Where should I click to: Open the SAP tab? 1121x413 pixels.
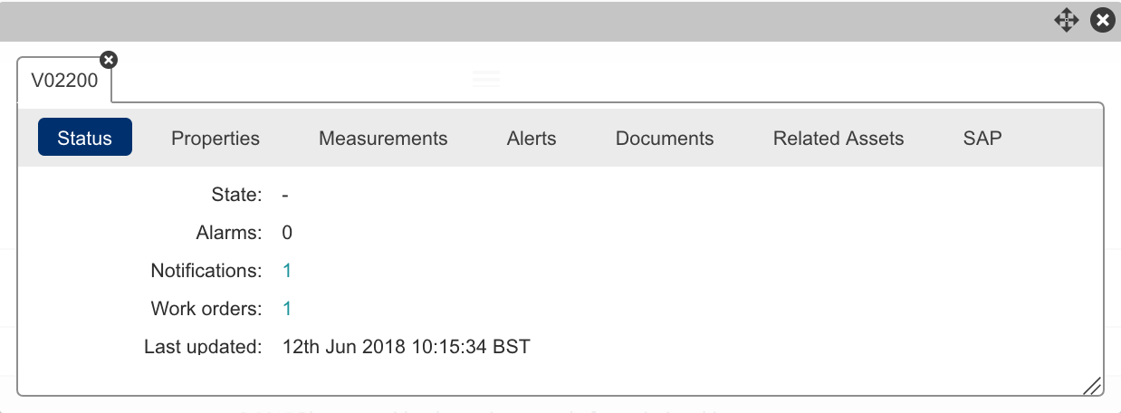pos(982,138)
